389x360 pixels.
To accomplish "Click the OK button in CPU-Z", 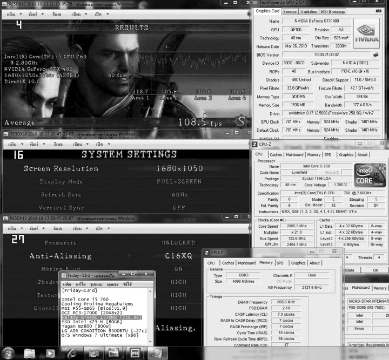I will point(375,270).
